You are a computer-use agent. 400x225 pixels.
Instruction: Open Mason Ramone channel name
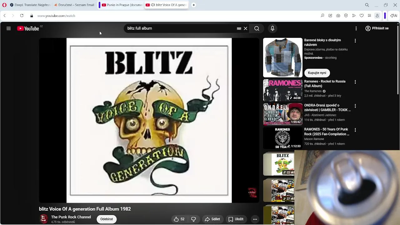pos(314,139)
